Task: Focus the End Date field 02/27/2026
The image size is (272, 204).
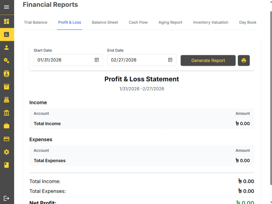Action: click(x=142, y=60)
